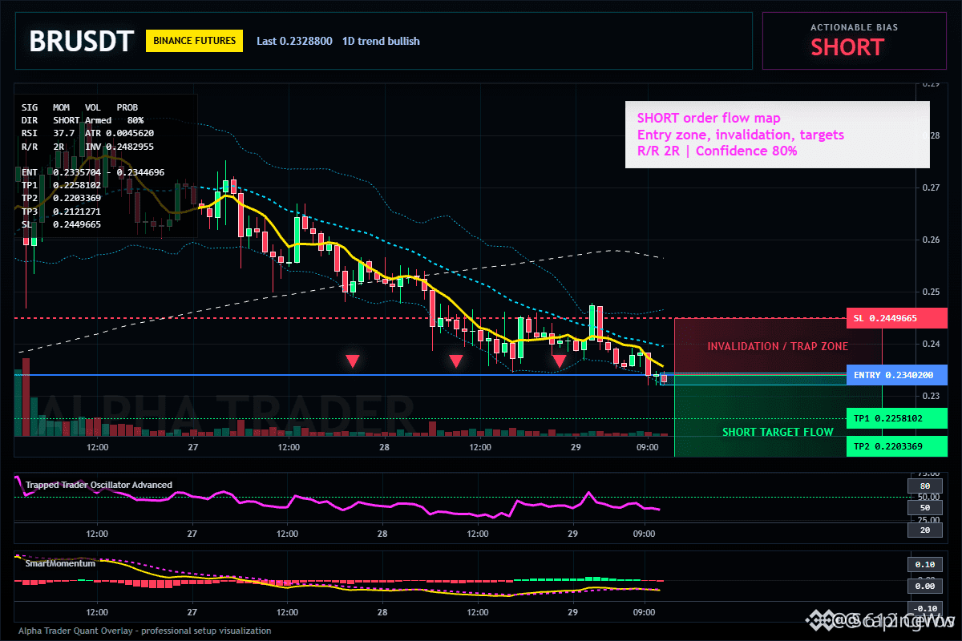The width and height of the screenshot is (962, 641).
Task: Click the 20 level tag on oscillator
Action: (x=924, y=530)
